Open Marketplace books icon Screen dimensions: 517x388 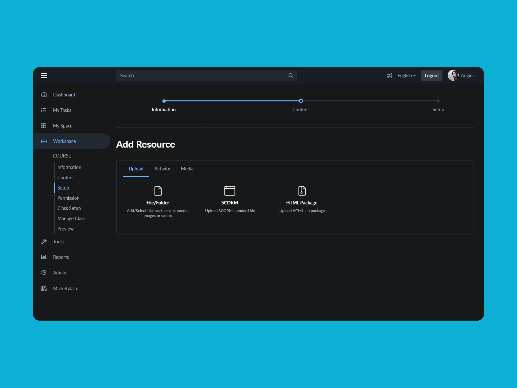click(44, 289)
